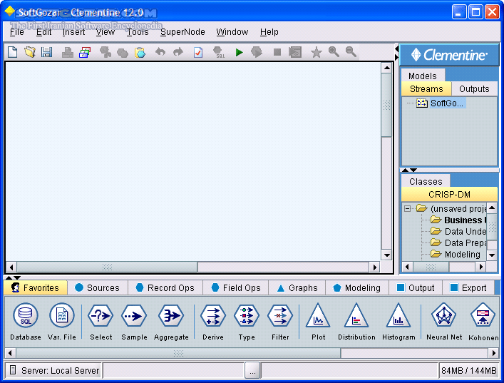This screenshot has height=383, width=504.
Task: Switch to the Modeling palette tab
Action: click(356, 288)
